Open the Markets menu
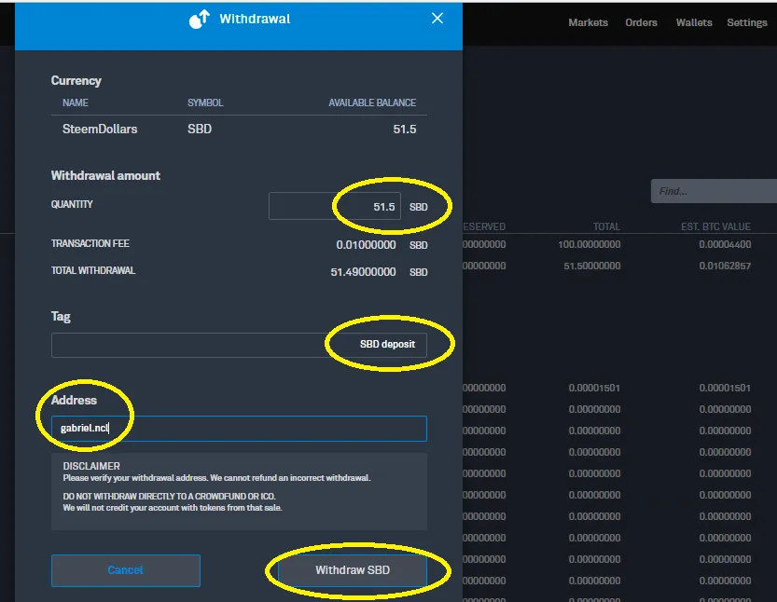 click(x=588, y=22)
